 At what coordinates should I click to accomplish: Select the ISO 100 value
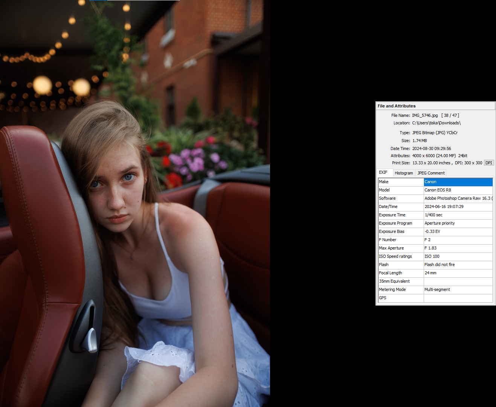[x=458, y=256]
